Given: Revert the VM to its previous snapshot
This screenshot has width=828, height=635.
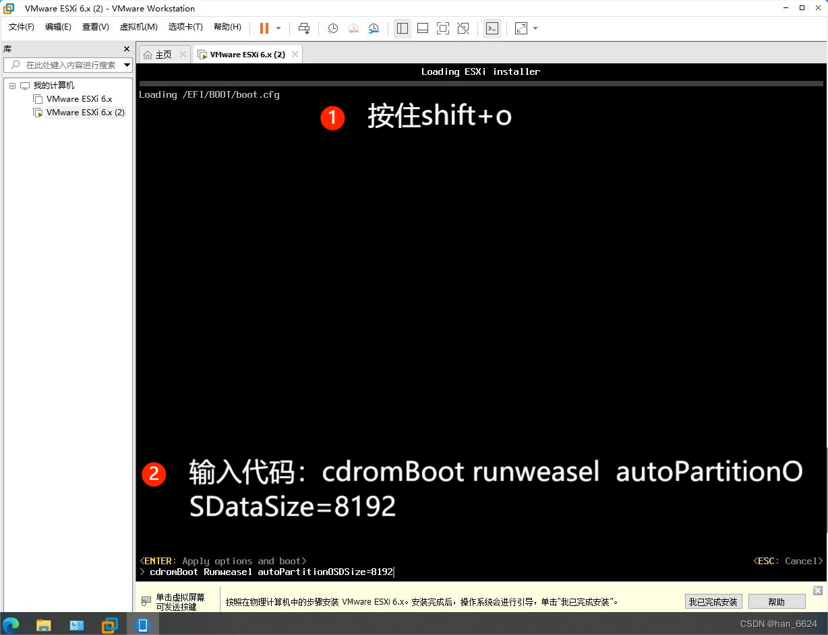Looking at the screenshot, I should tap(353, 28).
